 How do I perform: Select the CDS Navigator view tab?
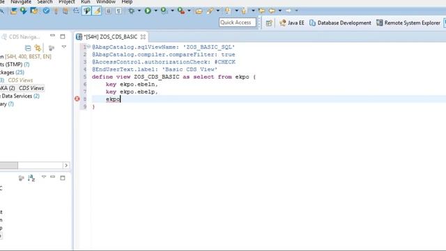pyautogui.click(x=22, y=37)
